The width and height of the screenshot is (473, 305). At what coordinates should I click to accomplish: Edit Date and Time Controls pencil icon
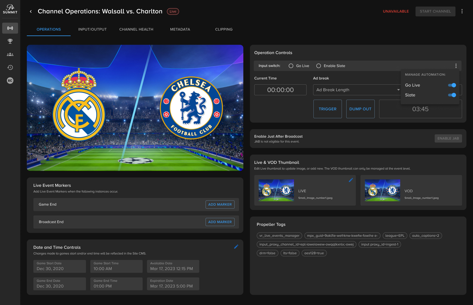tap(236, 247)
